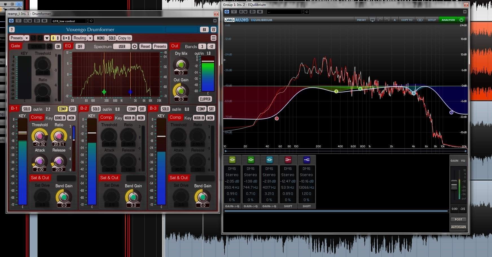Select B-1 Key BAND IN option
This screenshot has height=257, width=492.
pyautogui.click(x=60, y=118)
